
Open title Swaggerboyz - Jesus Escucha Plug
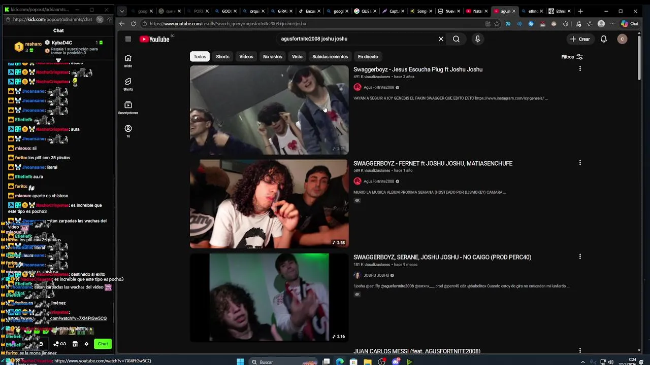tap(418, 69)
